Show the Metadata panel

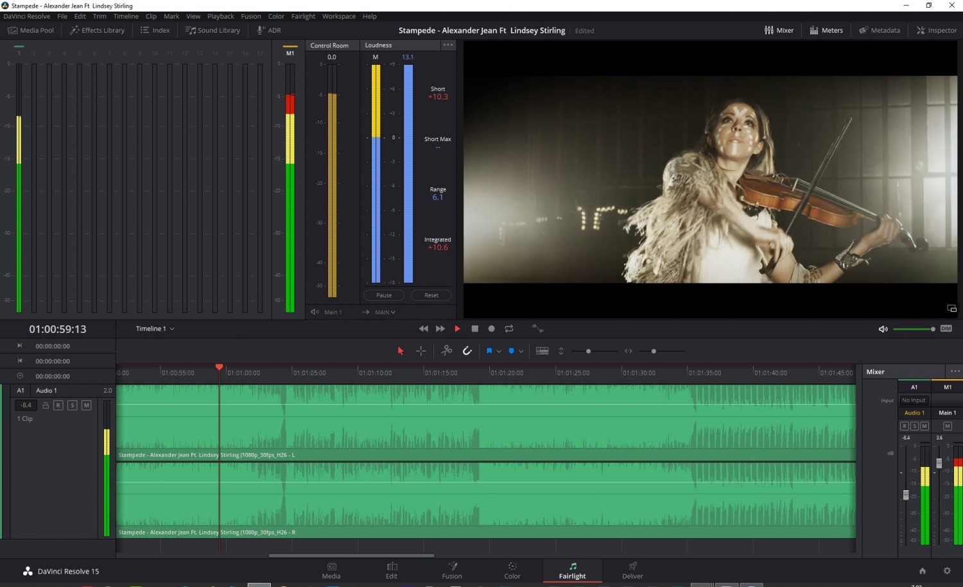pos(880,30)
